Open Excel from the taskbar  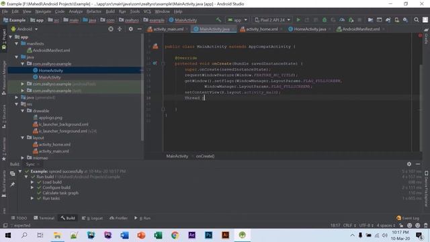(x=158, y=235)
